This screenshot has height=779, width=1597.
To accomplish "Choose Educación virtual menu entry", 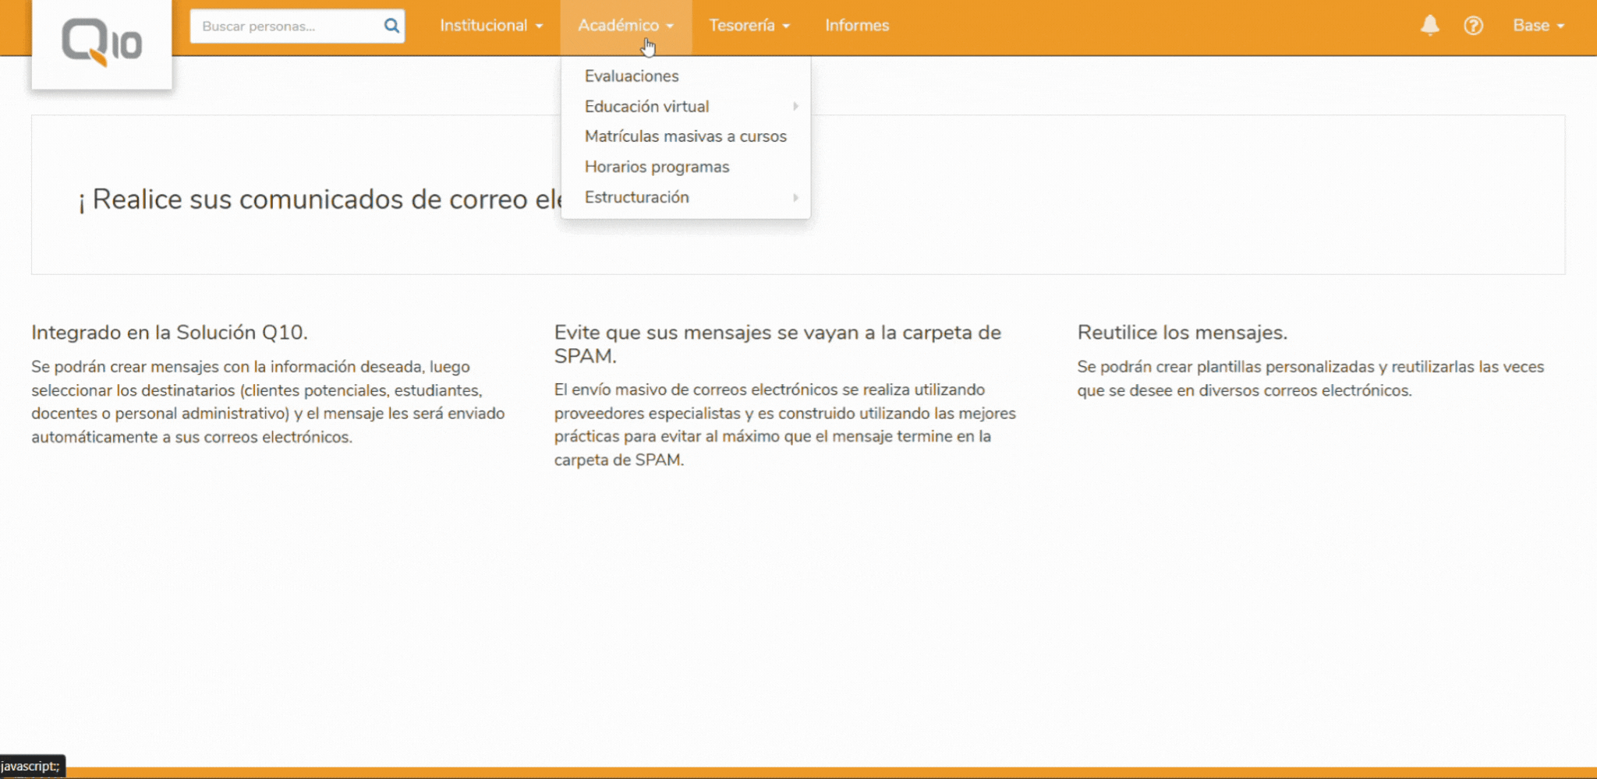I will coord(646,107).
